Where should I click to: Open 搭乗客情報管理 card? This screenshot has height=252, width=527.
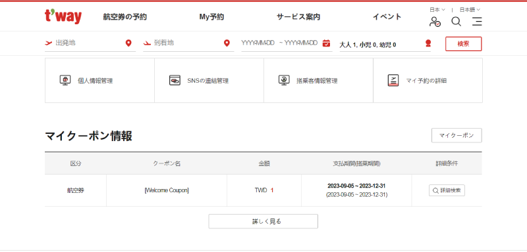point(318,80)
